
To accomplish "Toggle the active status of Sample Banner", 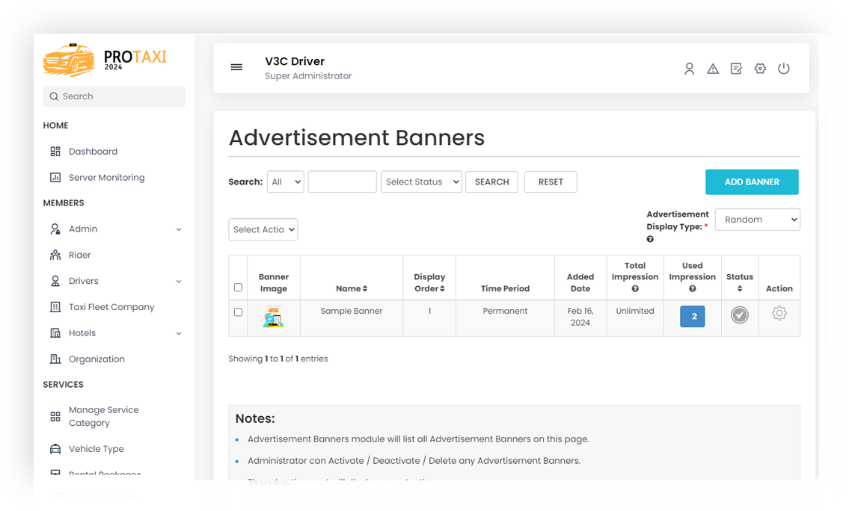I will click(x=739, y=315).
